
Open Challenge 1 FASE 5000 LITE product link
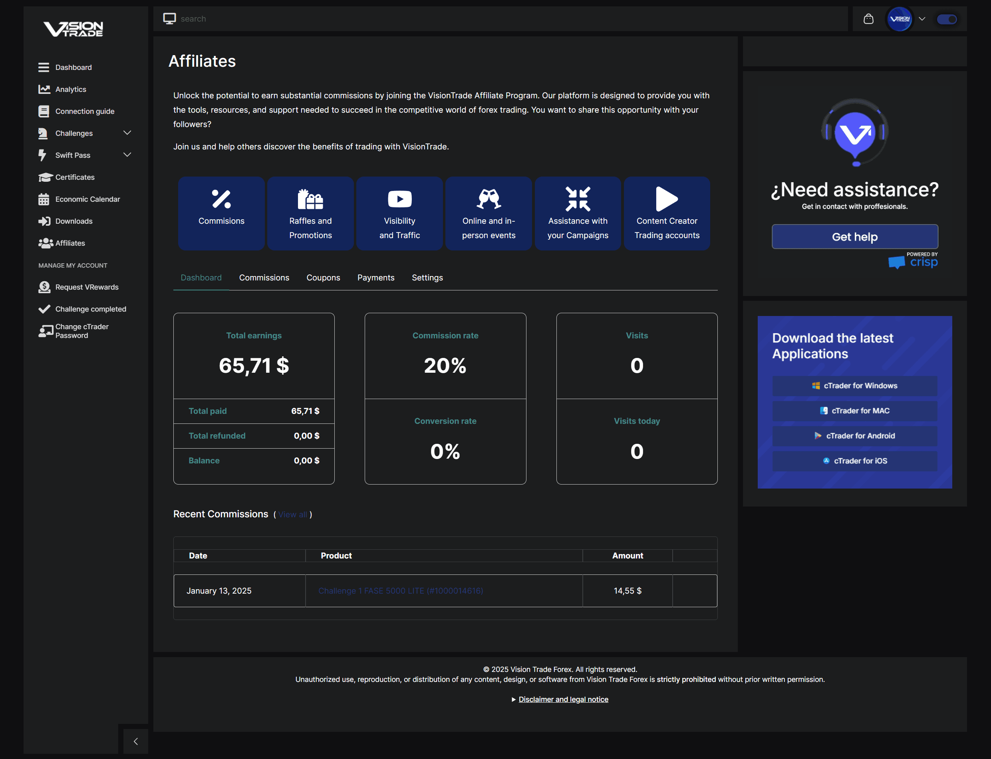tap(401, 591)
